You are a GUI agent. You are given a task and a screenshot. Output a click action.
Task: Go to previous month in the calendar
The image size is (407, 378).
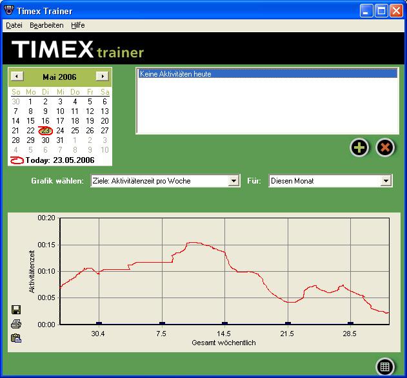(x=17, y=77)
